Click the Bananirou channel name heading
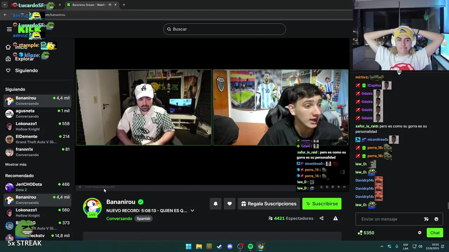 point(121,202)
